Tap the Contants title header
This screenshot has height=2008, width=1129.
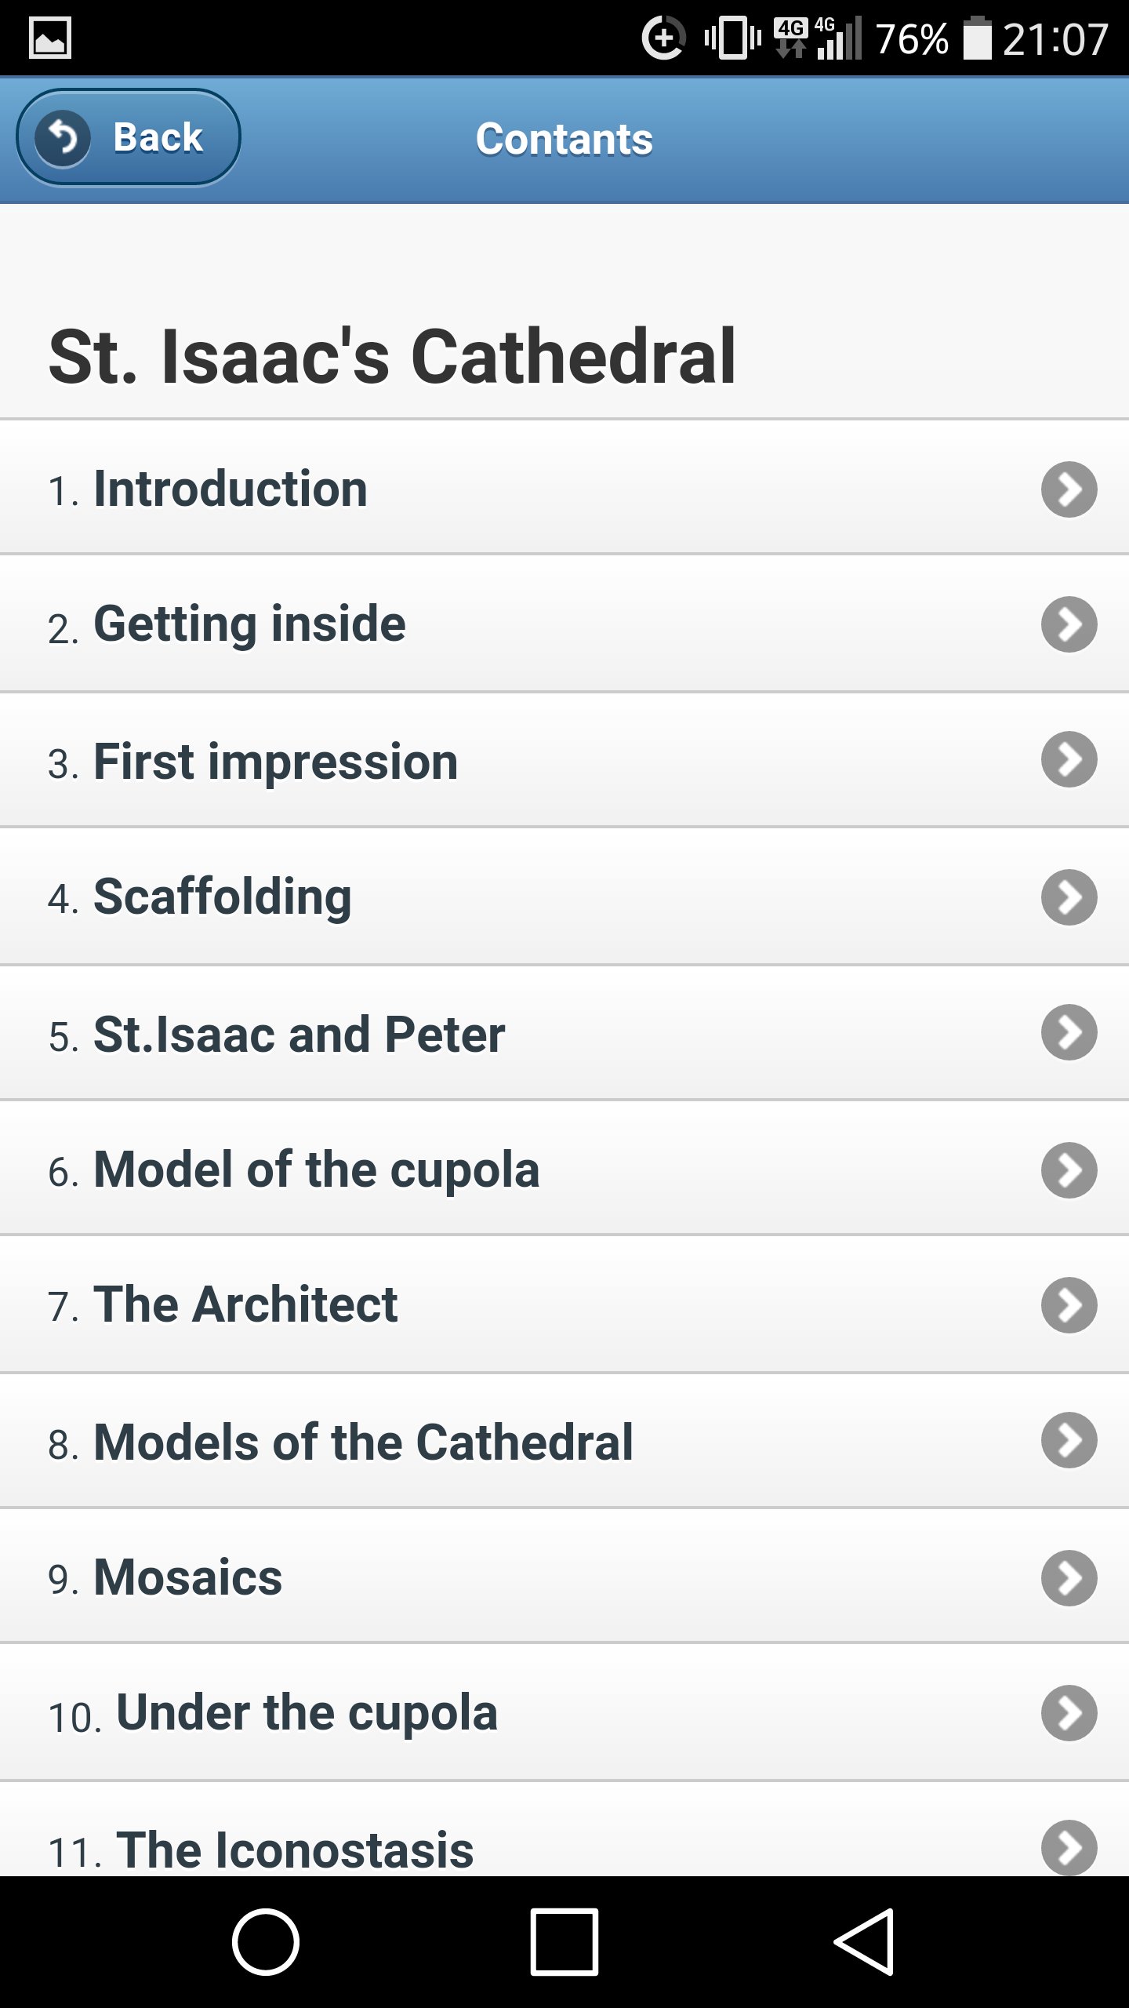coord(564,140)
